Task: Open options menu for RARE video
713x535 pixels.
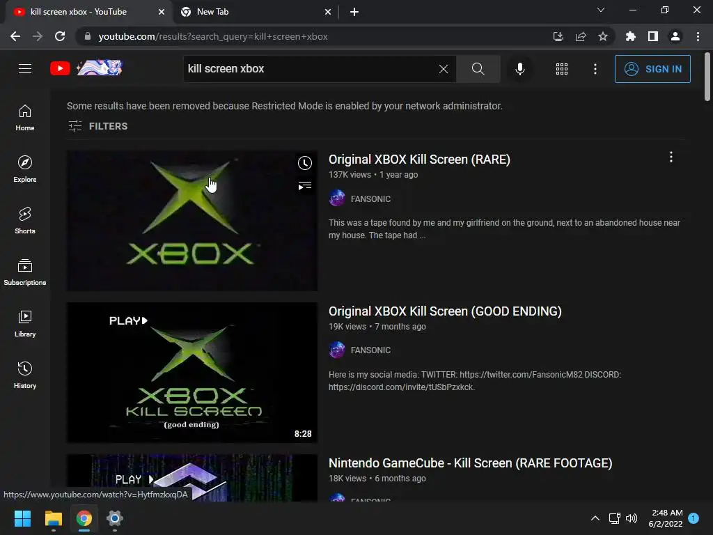Action: click(x=671, y=157)
